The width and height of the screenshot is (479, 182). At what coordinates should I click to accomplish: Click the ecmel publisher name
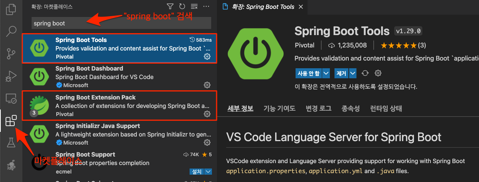pos(64,172)
